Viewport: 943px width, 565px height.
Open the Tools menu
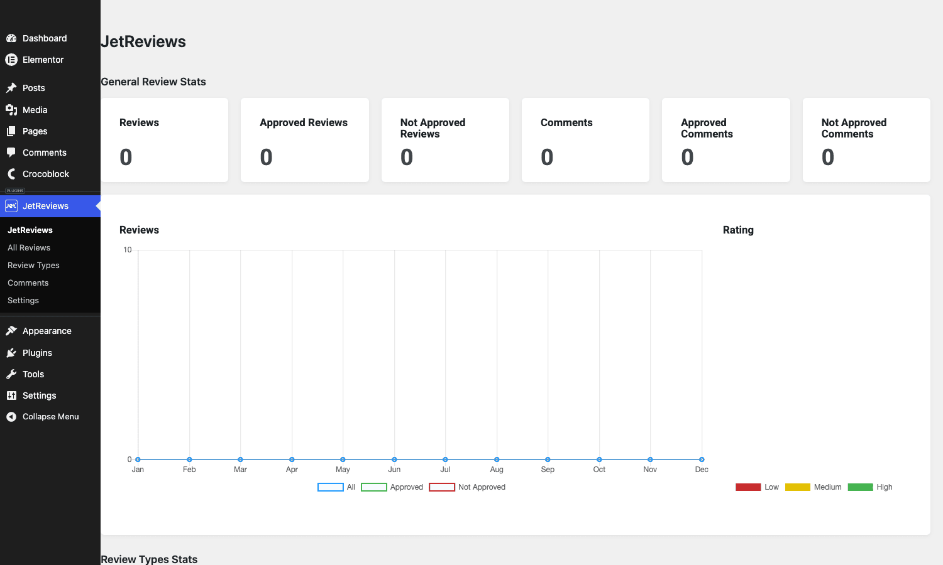[50, 374]
